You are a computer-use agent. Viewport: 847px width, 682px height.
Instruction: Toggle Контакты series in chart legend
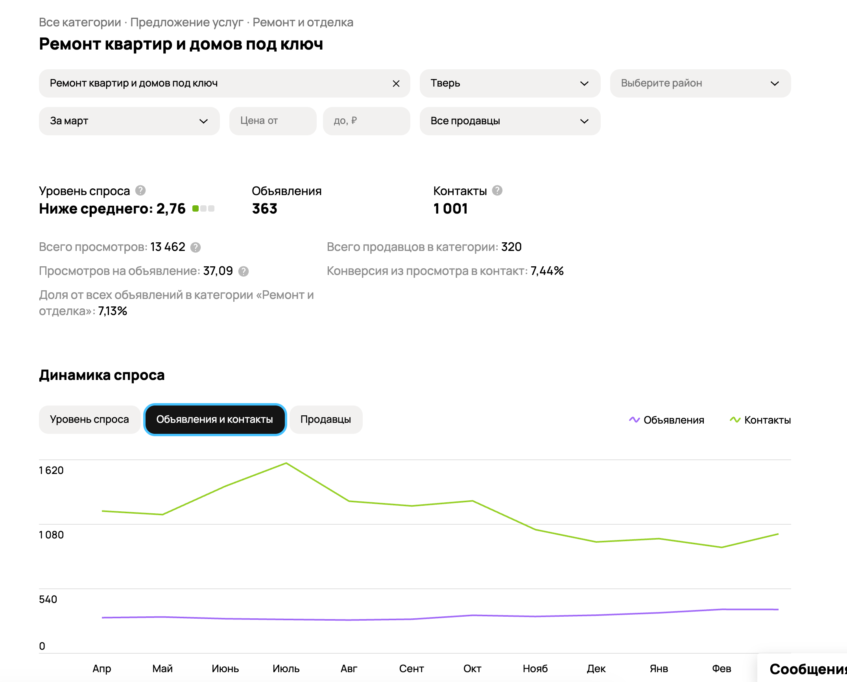(x=767, y=420)
